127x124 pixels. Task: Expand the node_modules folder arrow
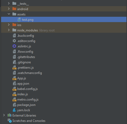[x=9, y=30]
